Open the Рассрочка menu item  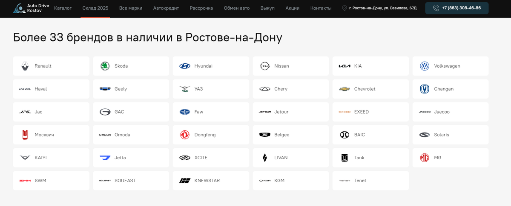[201, 8]
